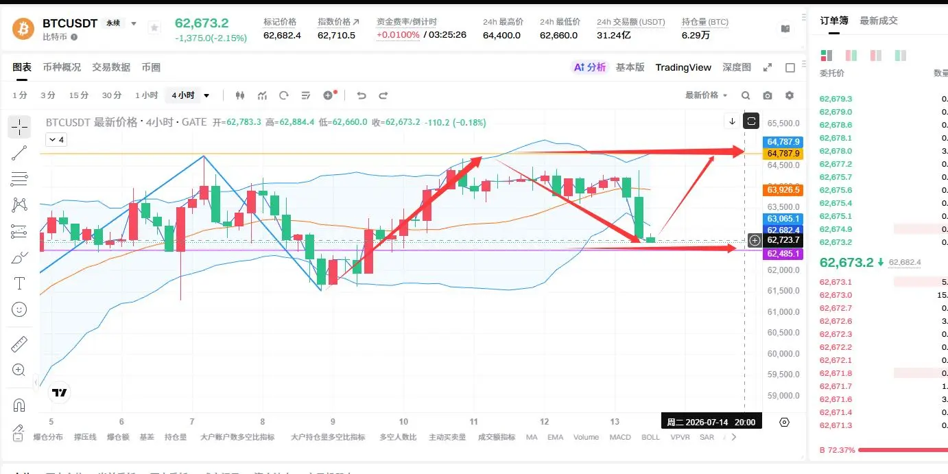Select the 1分 timeframe
This screenshot has width=948, height=474.
[x=20, y=95]
